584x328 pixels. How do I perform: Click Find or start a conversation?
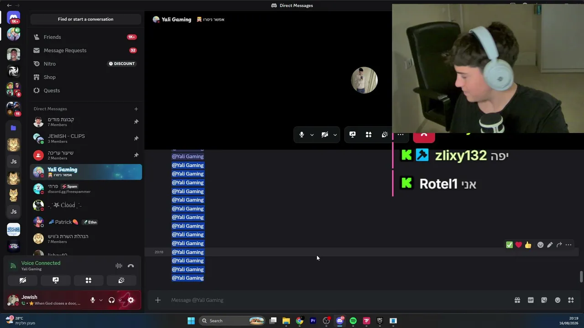86,19
